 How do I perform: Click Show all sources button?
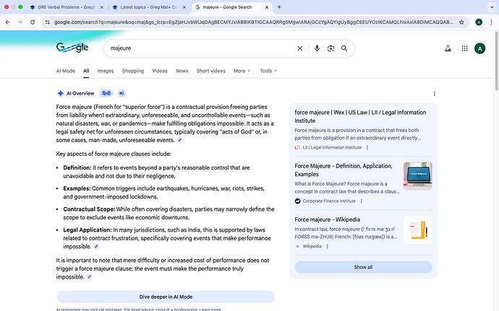363,267
